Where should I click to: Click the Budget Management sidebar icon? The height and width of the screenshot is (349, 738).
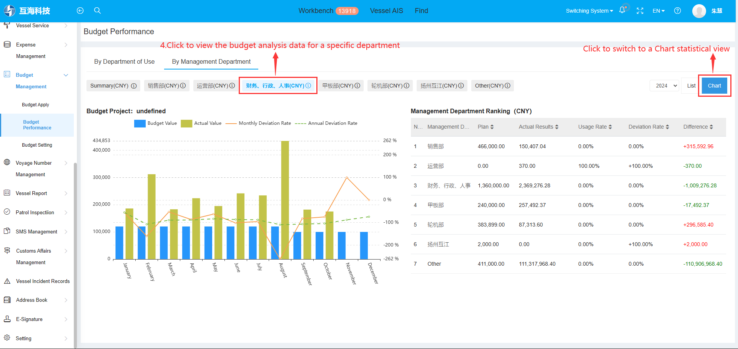tap(7, 74)
